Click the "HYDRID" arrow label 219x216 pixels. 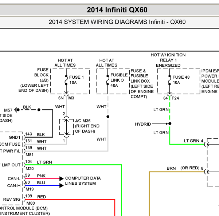[x=143, y=124]
